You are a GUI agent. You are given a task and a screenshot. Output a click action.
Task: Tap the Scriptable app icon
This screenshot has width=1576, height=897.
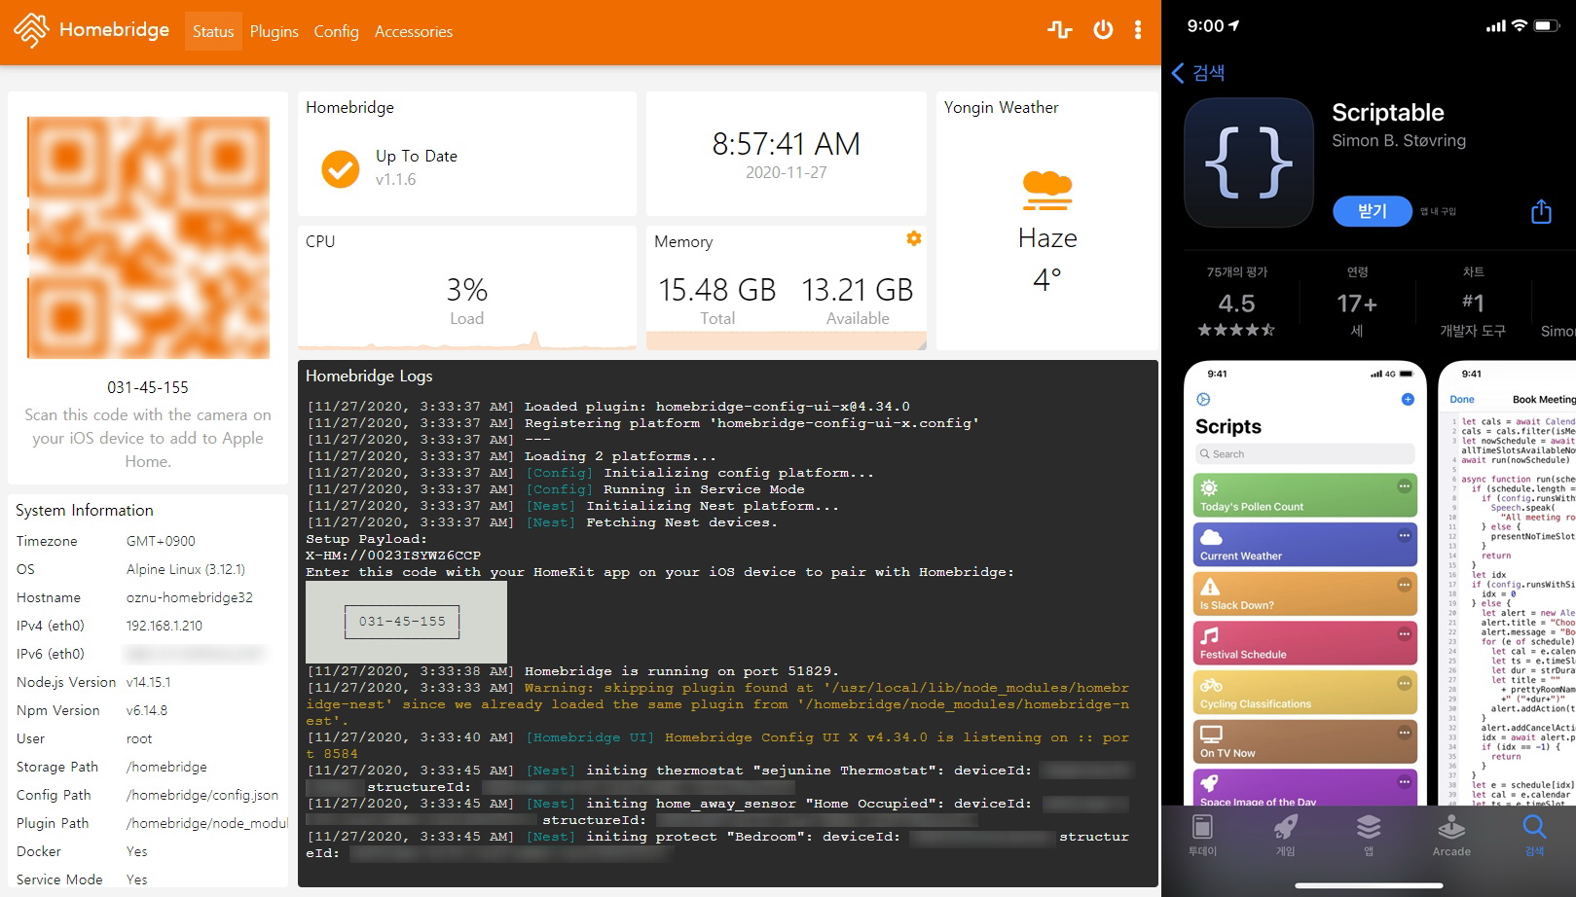[1249, 162]
